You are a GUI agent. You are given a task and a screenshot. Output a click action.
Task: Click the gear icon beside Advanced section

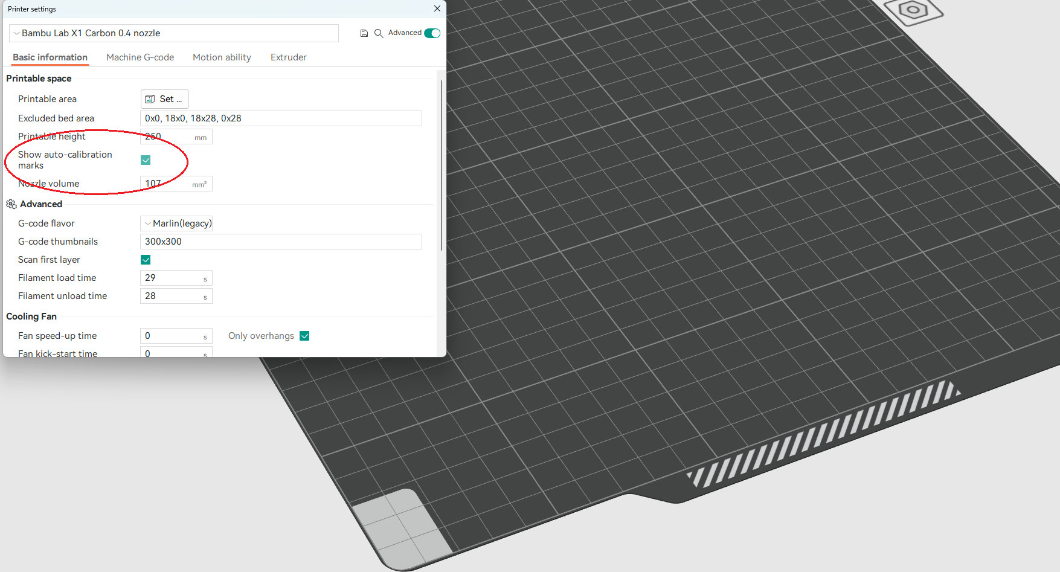point(11,204)
